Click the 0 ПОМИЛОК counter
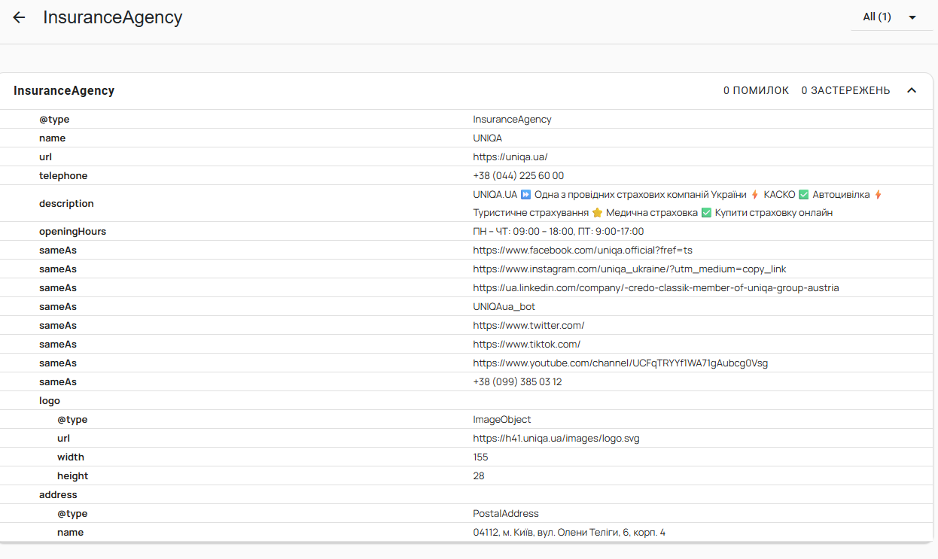Viewport: 938px width, 559px height. tap(757, 90)
